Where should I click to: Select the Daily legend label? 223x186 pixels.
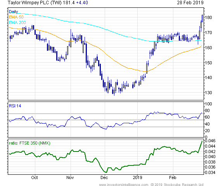pyautogui.click(x=13, y=12)
